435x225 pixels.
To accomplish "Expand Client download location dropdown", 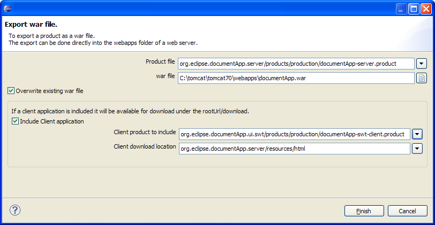I will [x=417, y=149].
